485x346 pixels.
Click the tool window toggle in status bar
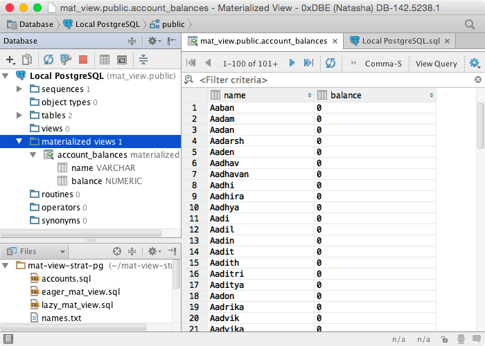click(8, 339)
